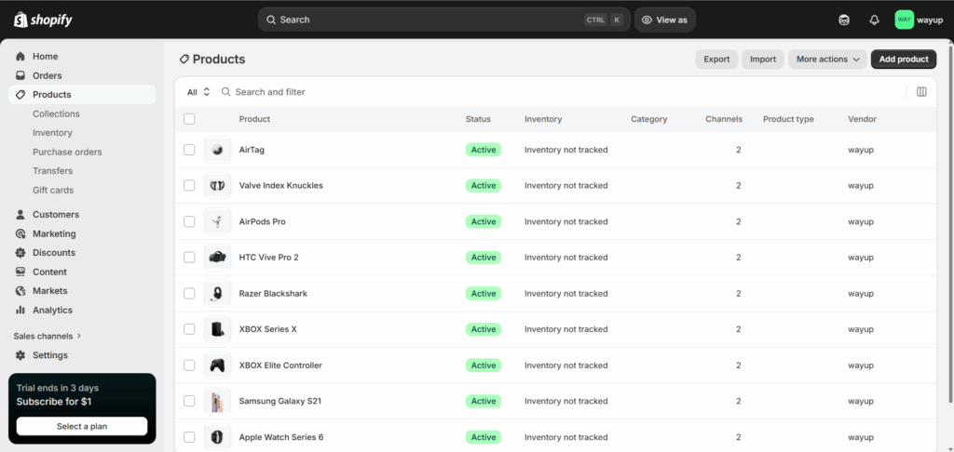This screenshot has width=954, height=452.
Task: Click the Sidekick assistant icon in top bar
Action: [844, 20]
